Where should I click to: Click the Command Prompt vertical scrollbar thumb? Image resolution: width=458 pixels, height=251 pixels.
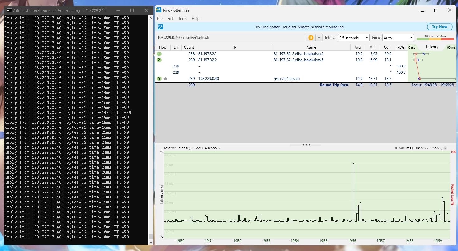[151, 236]
